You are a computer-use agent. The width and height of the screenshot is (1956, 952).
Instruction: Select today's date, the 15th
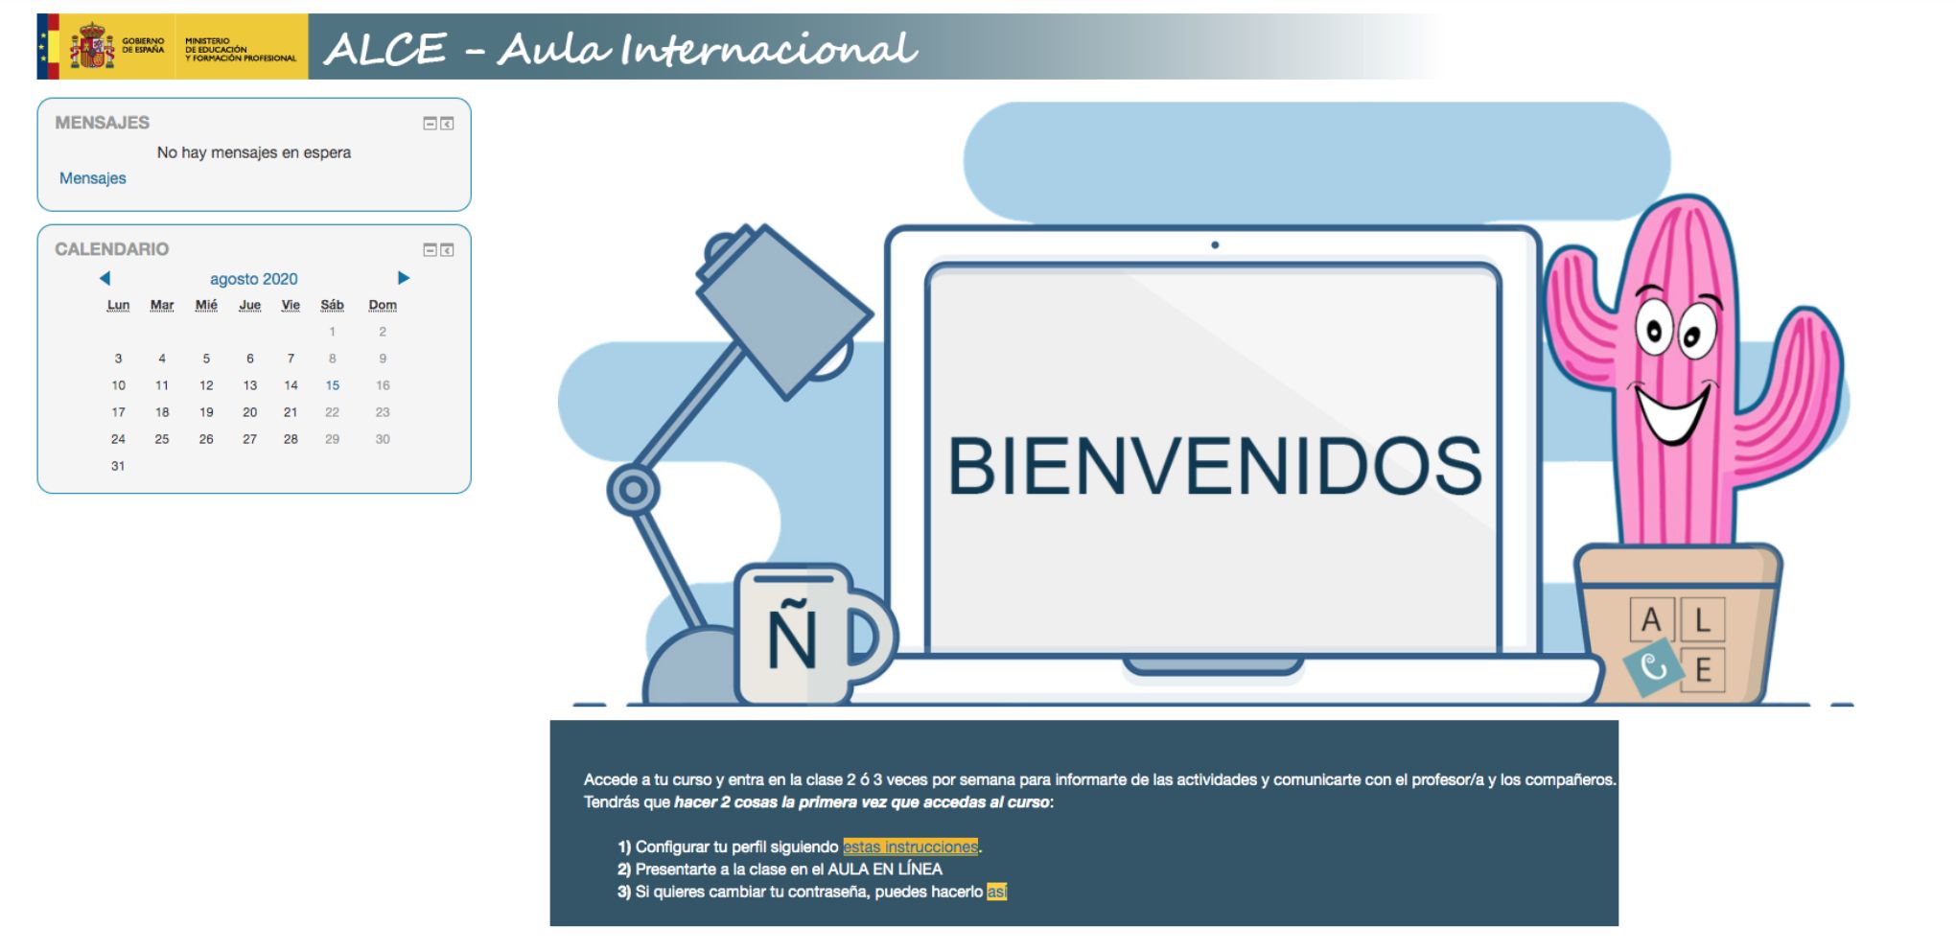(333, 385)
